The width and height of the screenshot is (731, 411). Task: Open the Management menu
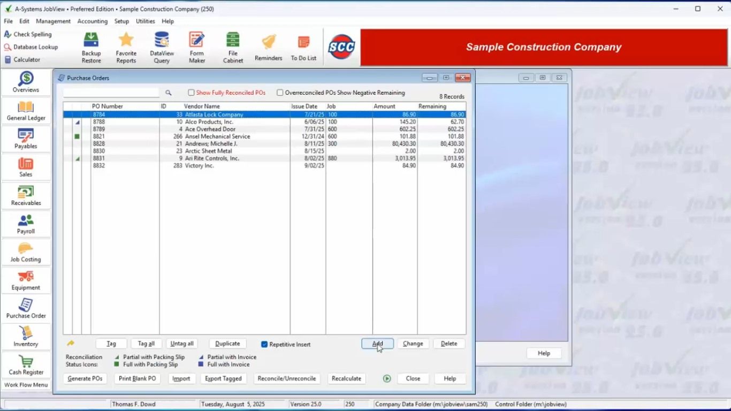tap(53, 21)
